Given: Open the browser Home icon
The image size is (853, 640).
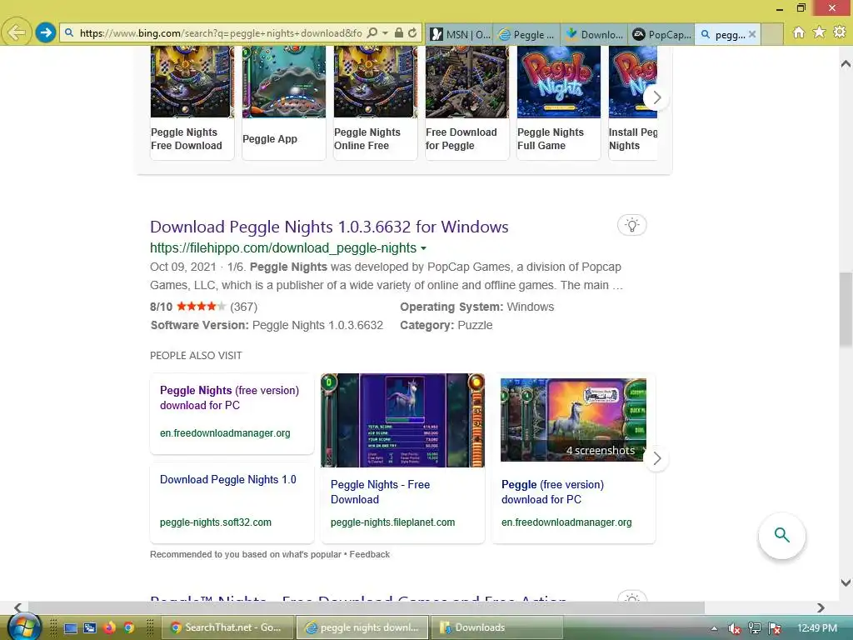Looking at the screenshot, I should click(x=799, y=32).
